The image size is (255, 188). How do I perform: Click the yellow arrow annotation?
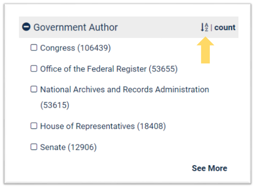point(205,50)
